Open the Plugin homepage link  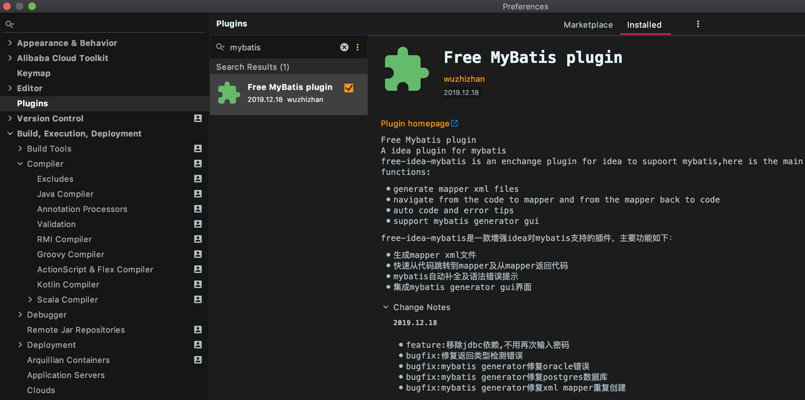(x=415, y=124)
